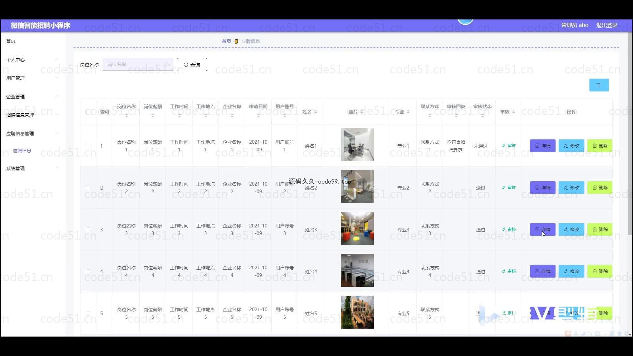Expand 招聘信息管理 sidebar menu
633x356 pixels.
click(x=33, y=115)
